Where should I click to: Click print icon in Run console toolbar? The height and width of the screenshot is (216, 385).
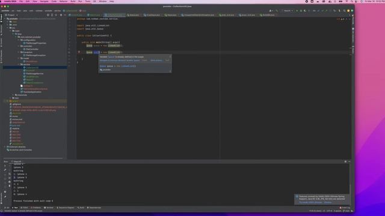(x=10, y=182)
